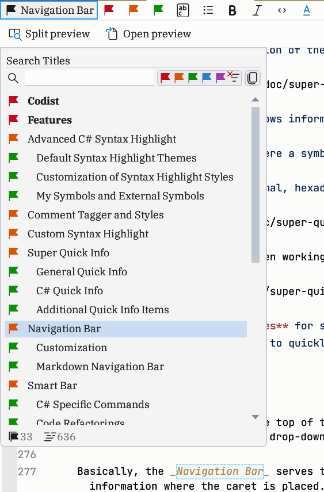324x492 pixels.
Task: Click the underlined A text style icon
Action: point(307,10)
